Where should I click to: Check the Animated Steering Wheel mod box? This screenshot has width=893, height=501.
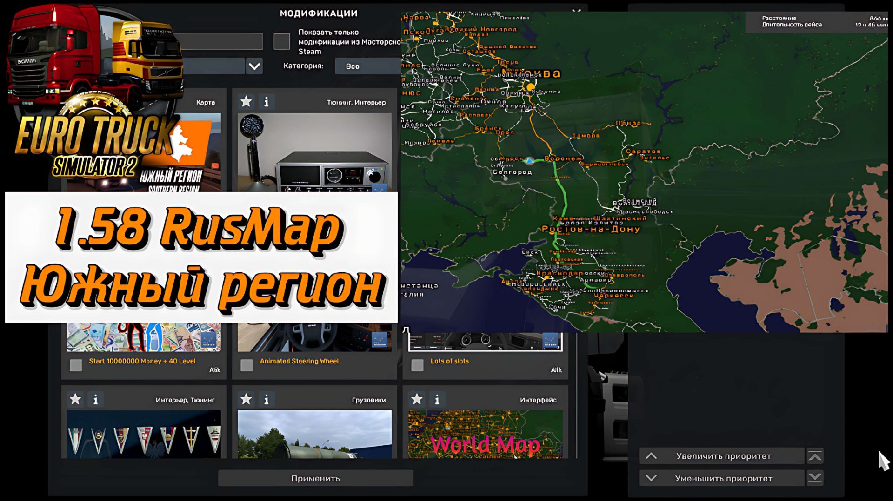[x=247, y=365]
